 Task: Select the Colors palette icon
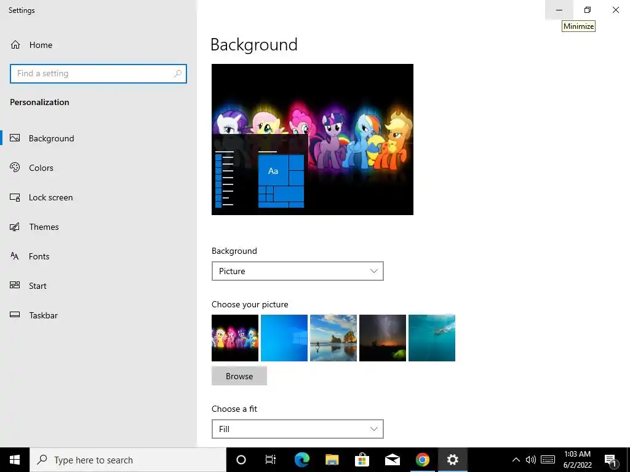coord(15,167)
